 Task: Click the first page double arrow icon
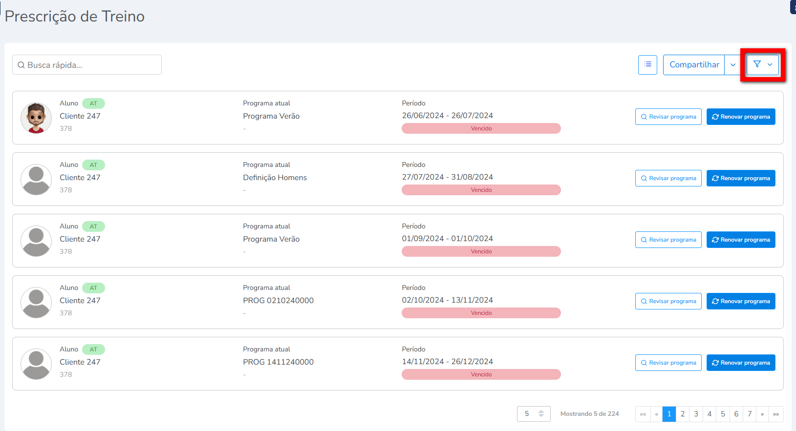[x=643, y=414]
